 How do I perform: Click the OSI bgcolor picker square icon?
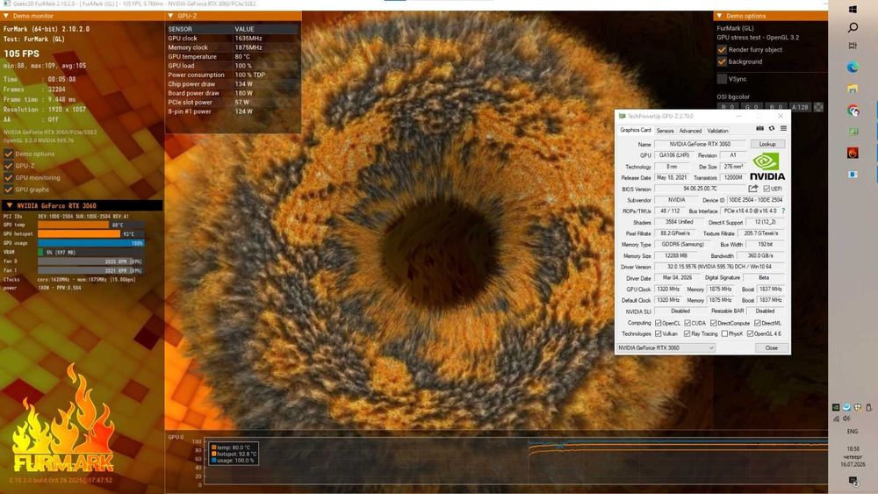click(818, 107)
